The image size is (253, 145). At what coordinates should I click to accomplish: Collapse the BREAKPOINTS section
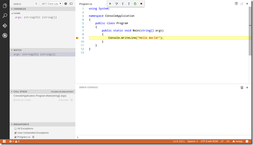(42, 124)
